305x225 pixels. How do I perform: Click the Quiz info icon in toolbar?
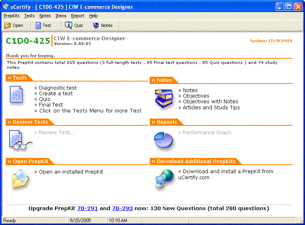tap(69, 25)
